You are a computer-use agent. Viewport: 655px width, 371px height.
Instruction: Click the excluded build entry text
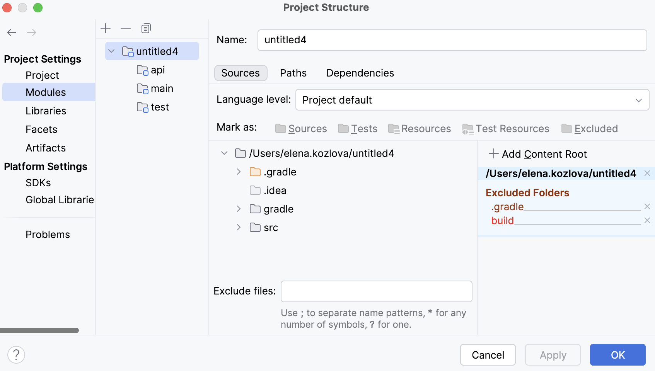tap(502, 221)
